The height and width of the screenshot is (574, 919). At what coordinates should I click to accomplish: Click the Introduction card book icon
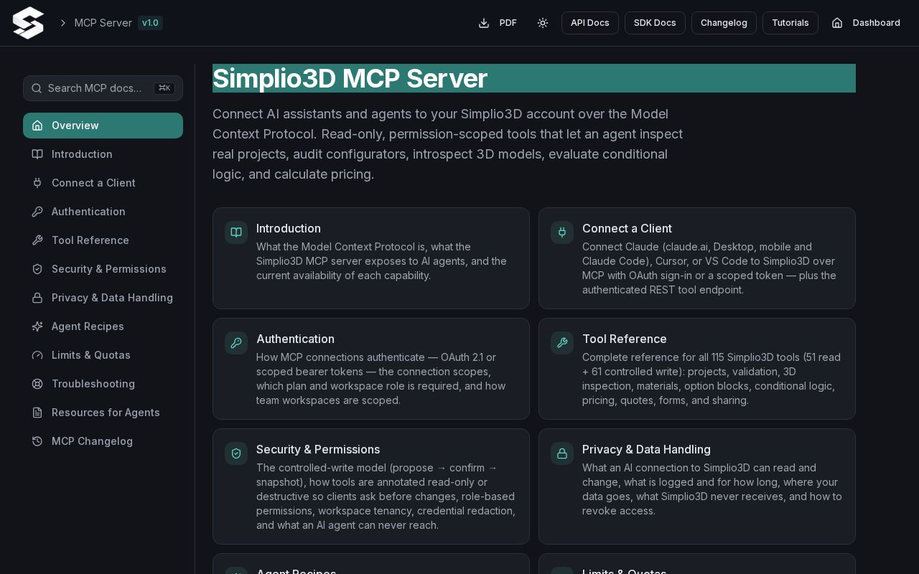pos(236,232)
